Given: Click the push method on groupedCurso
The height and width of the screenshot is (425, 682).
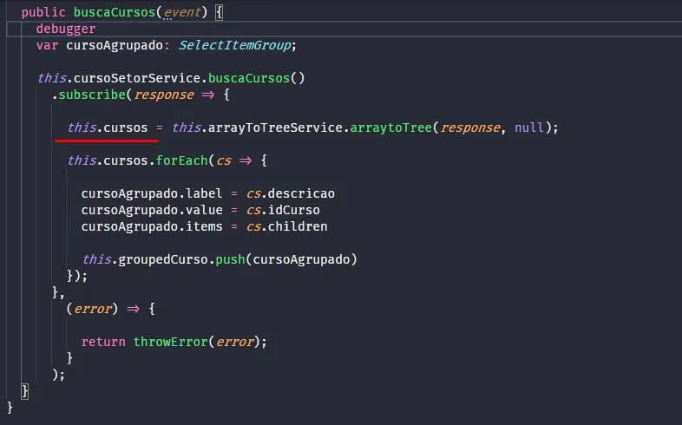Looking at the screenshot, I should click(230, 259).
